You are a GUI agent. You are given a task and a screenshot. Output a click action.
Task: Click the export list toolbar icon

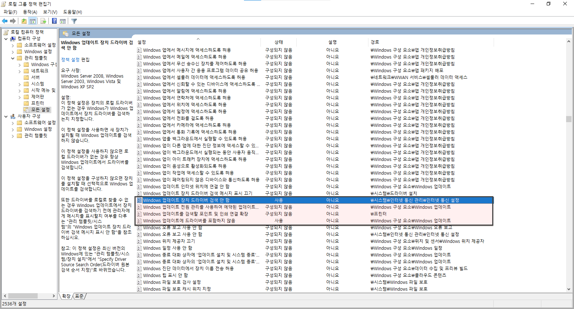[43, 21]
